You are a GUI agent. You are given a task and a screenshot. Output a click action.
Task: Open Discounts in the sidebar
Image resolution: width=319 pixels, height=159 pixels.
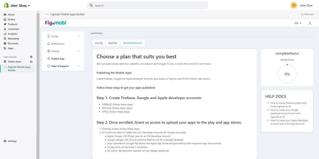pos(13,43)
